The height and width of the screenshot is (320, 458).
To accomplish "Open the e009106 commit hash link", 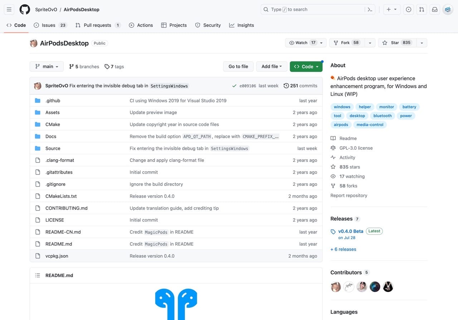I will point(248,86).
